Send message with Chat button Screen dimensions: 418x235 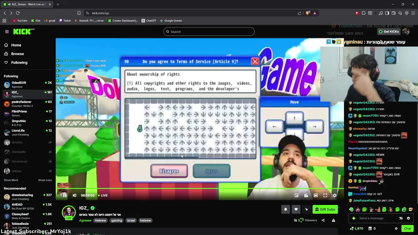408,228
